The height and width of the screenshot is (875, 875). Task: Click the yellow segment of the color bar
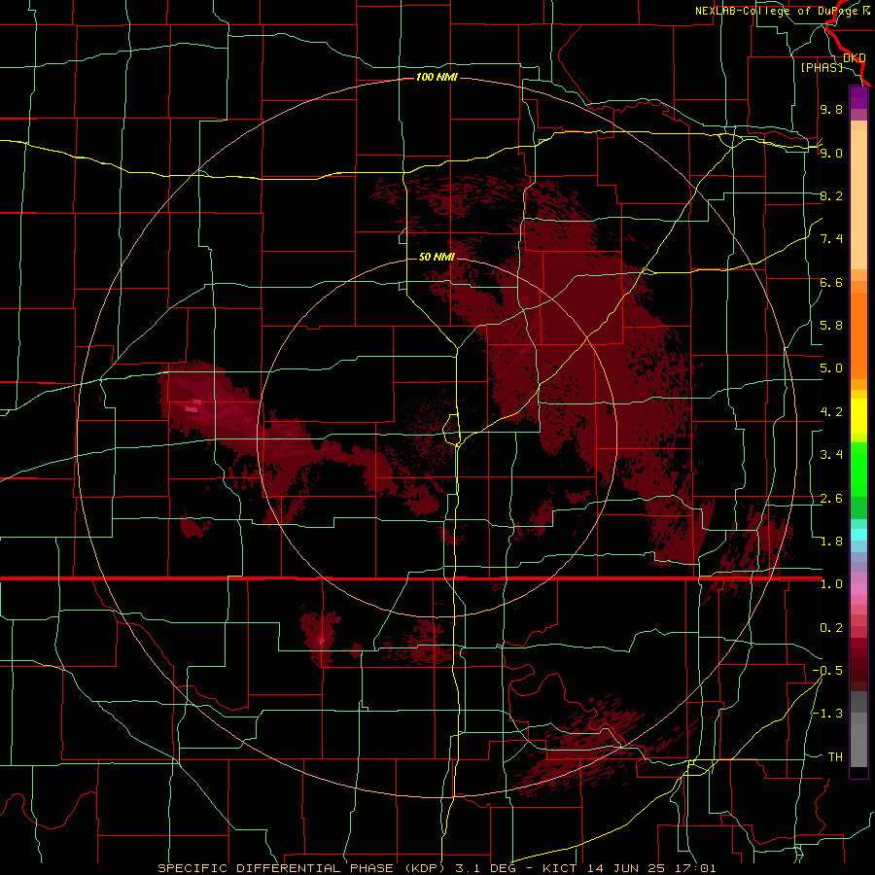(858, 416)
